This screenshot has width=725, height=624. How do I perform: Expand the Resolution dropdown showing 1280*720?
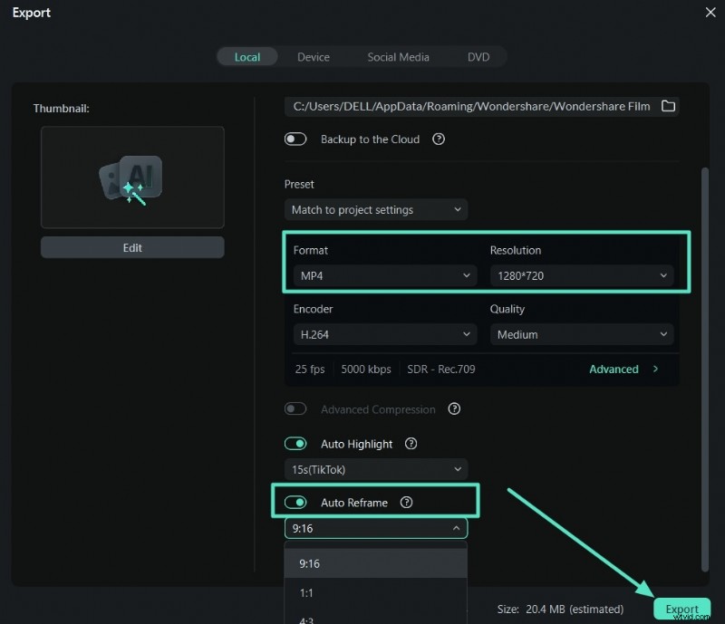(581, 275)
